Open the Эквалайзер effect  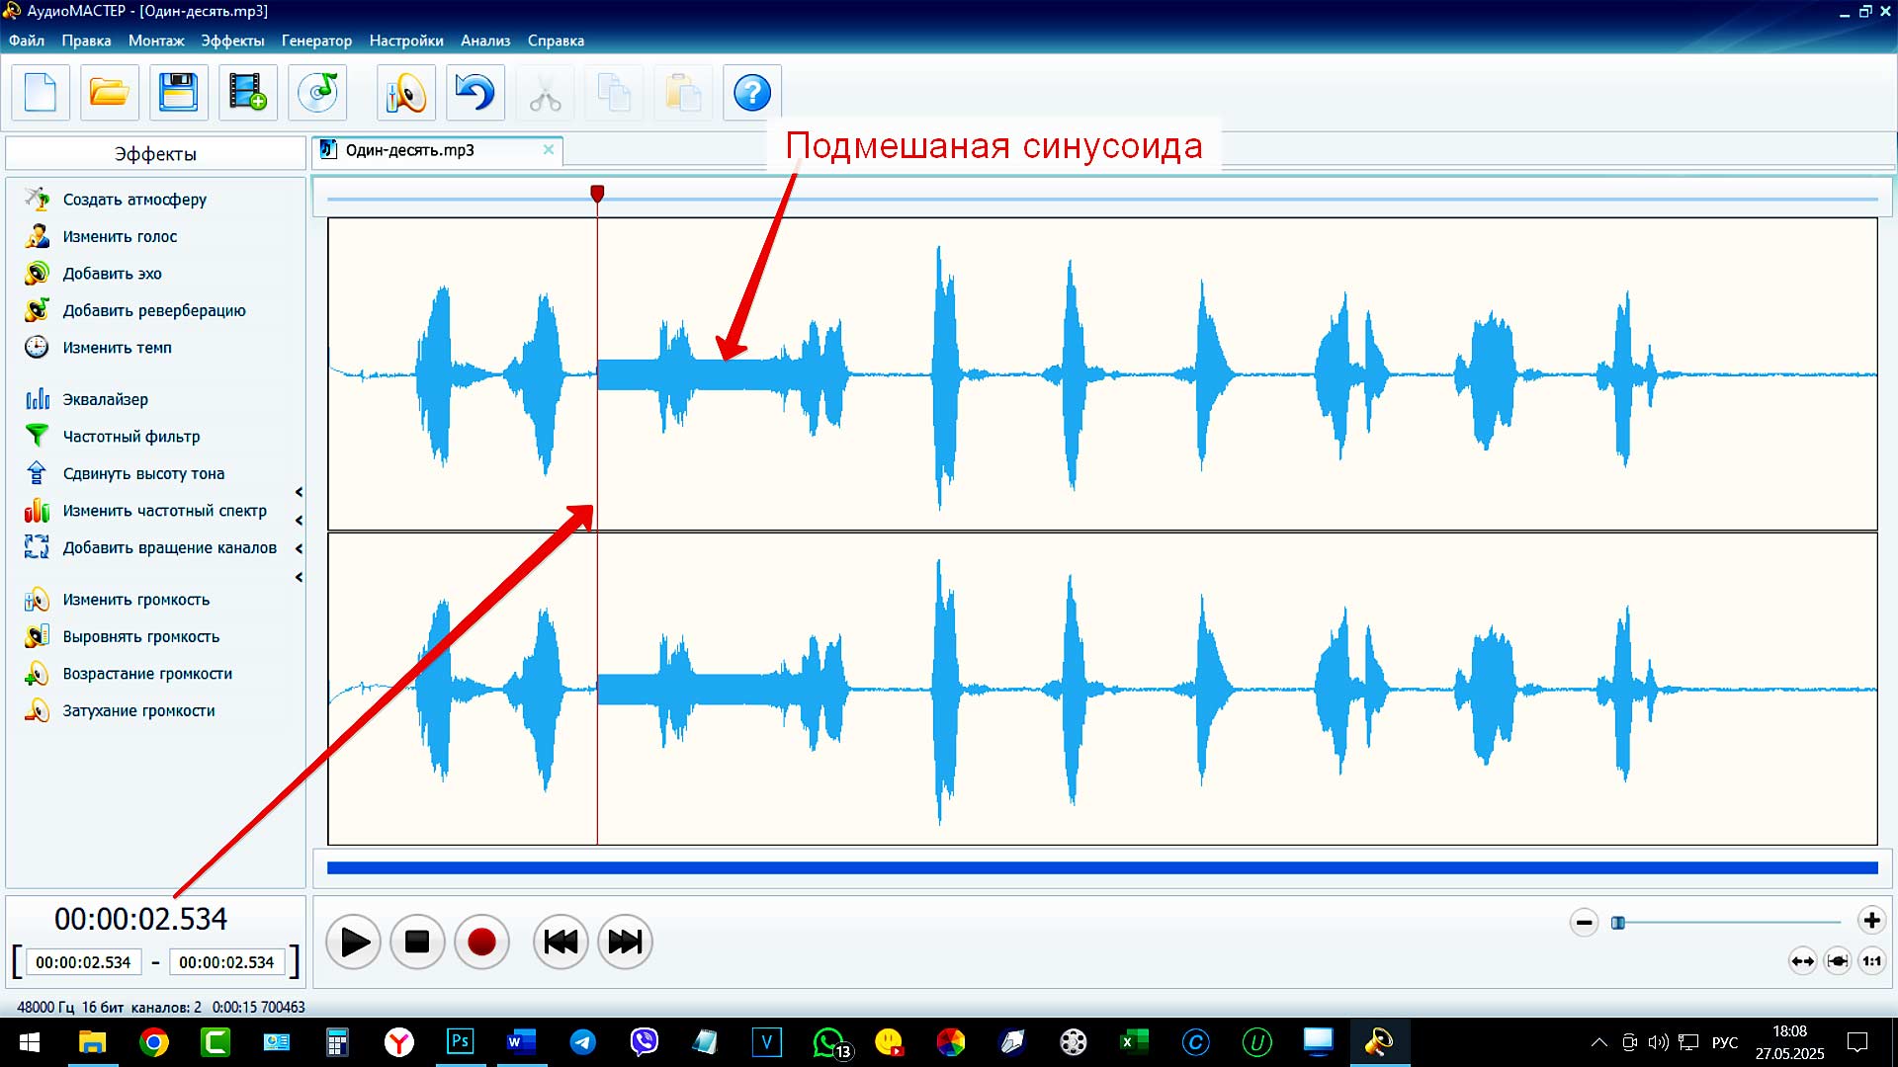(x=105, y=399)
